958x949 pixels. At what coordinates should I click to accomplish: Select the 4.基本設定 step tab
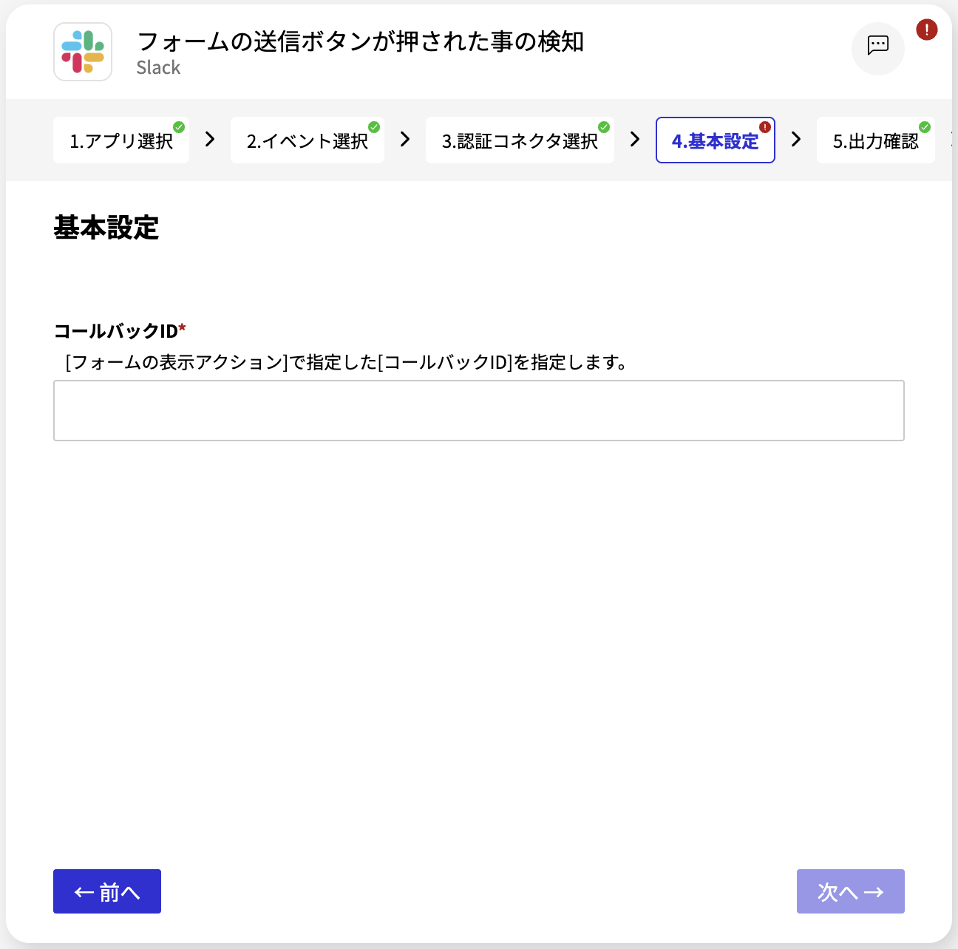(716, 140)
